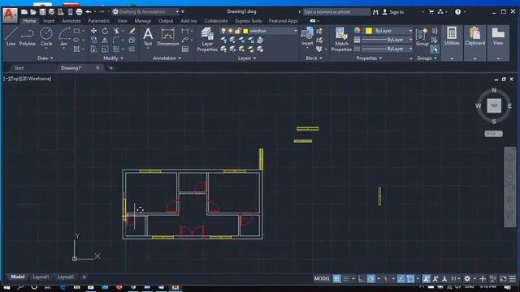
Task: Click the Undo arrow
Action: coord(89,12)
